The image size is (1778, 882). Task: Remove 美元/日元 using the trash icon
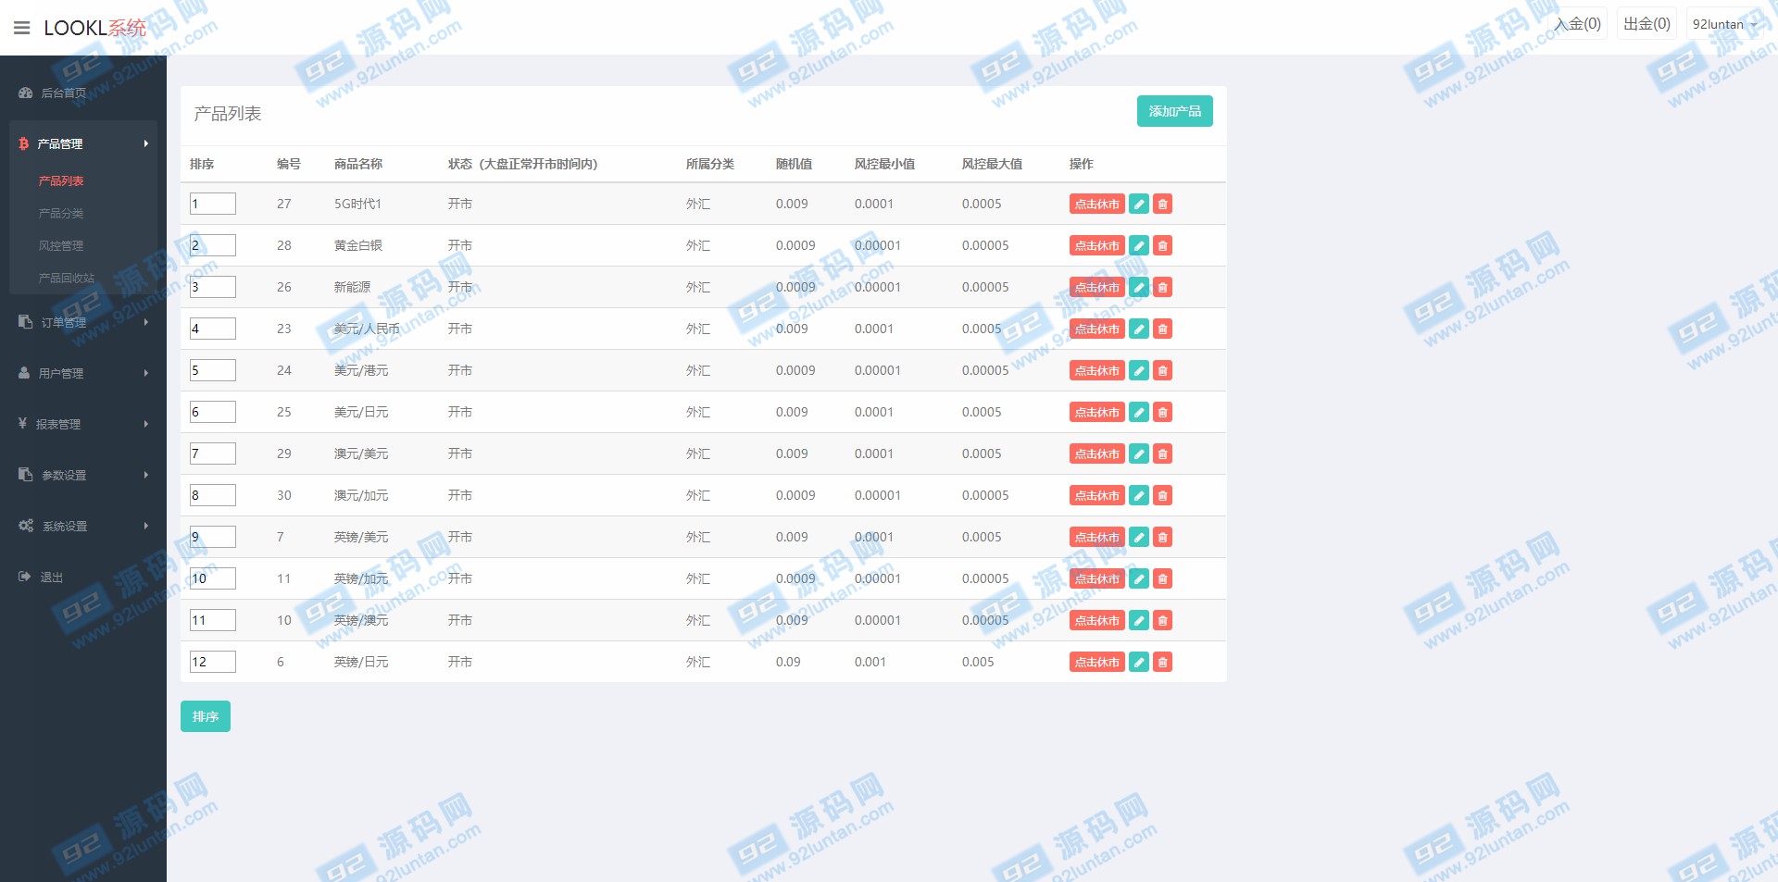pyautogui.click(x=1163, y=412)
